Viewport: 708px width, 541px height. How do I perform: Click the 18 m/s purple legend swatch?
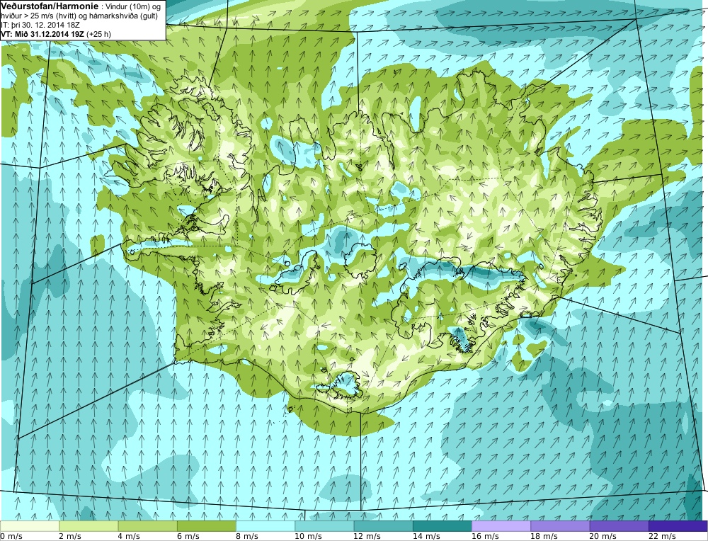(x=560, y=525)
